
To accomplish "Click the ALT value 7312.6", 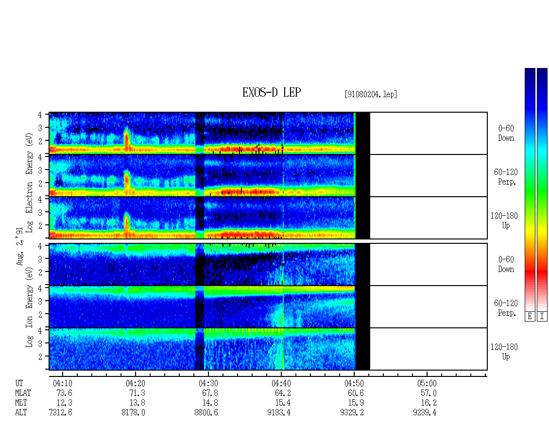I will coord(60,413).
